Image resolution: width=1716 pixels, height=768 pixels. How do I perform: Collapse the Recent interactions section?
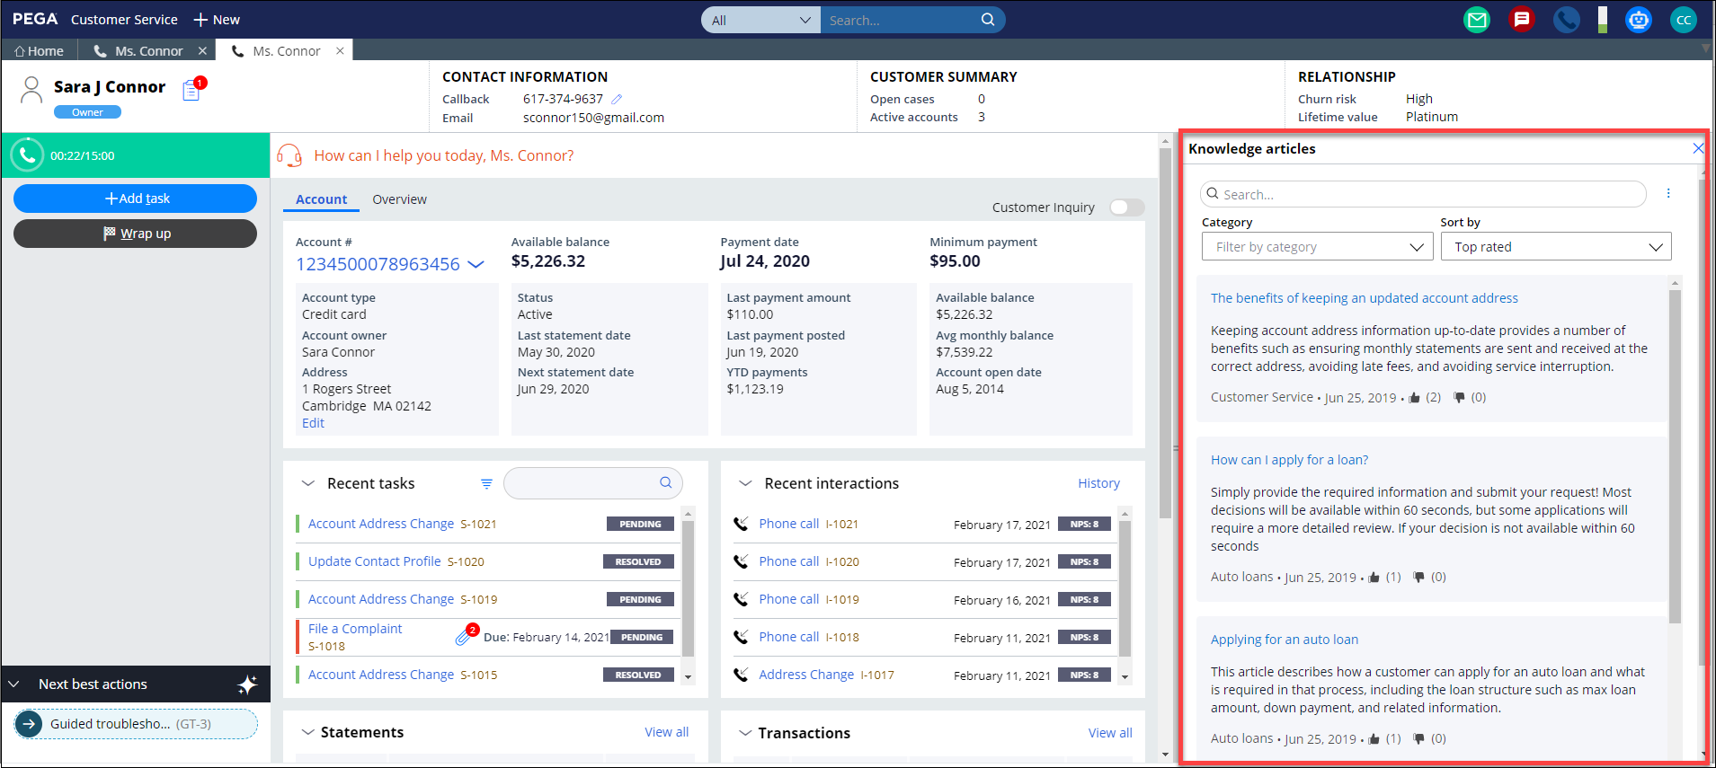(x=745, y=483)
